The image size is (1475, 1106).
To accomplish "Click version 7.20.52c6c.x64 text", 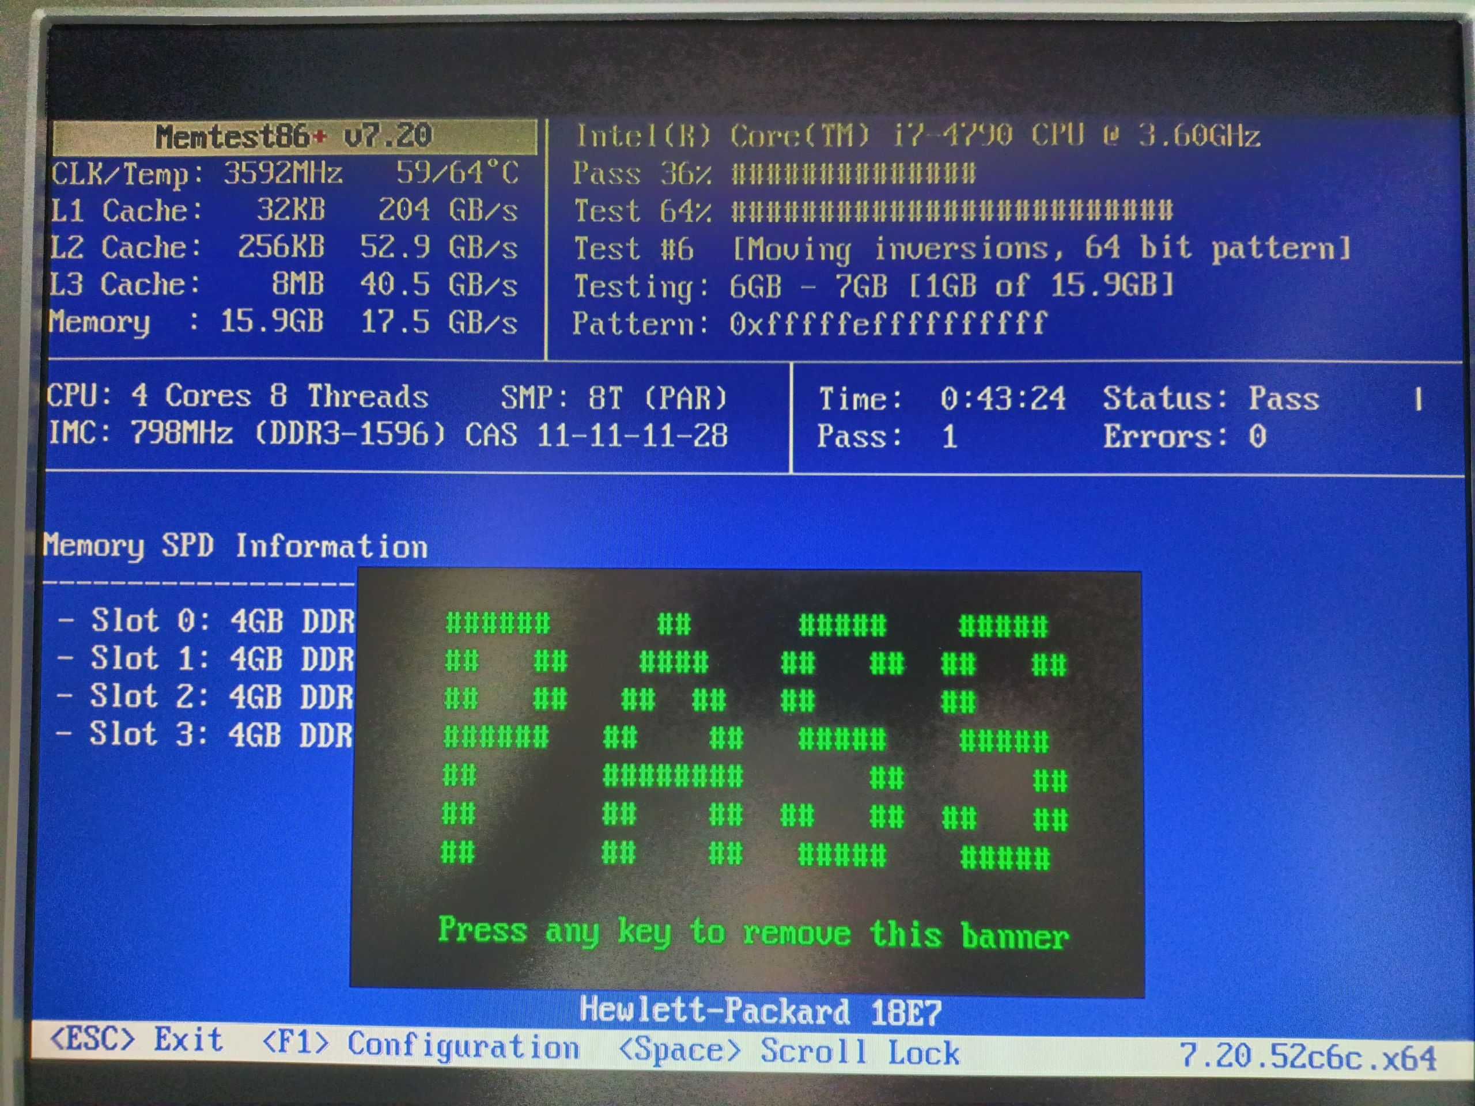I will click(x=1308, y=1058).
